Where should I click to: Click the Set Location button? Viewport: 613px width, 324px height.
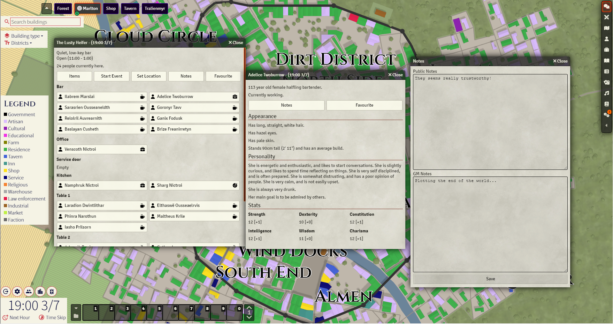149,76
